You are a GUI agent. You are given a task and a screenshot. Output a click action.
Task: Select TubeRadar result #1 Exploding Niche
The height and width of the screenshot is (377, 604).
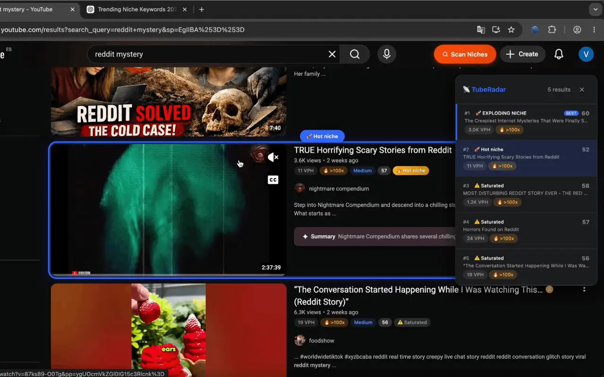(x=526, y=122)
